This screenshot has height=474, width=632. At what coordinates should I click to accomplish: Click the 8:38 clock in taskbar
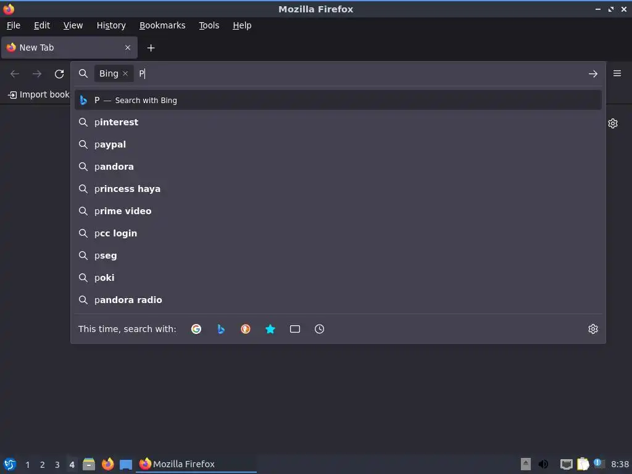point(620,465)
